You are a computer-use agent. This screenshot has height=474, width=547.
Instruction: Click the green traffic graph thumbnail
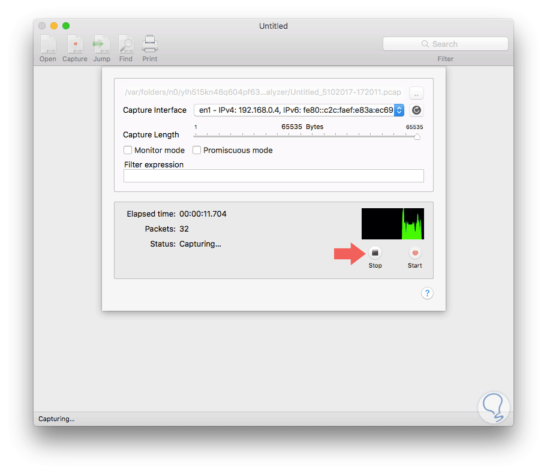click(x=392, y=224)
